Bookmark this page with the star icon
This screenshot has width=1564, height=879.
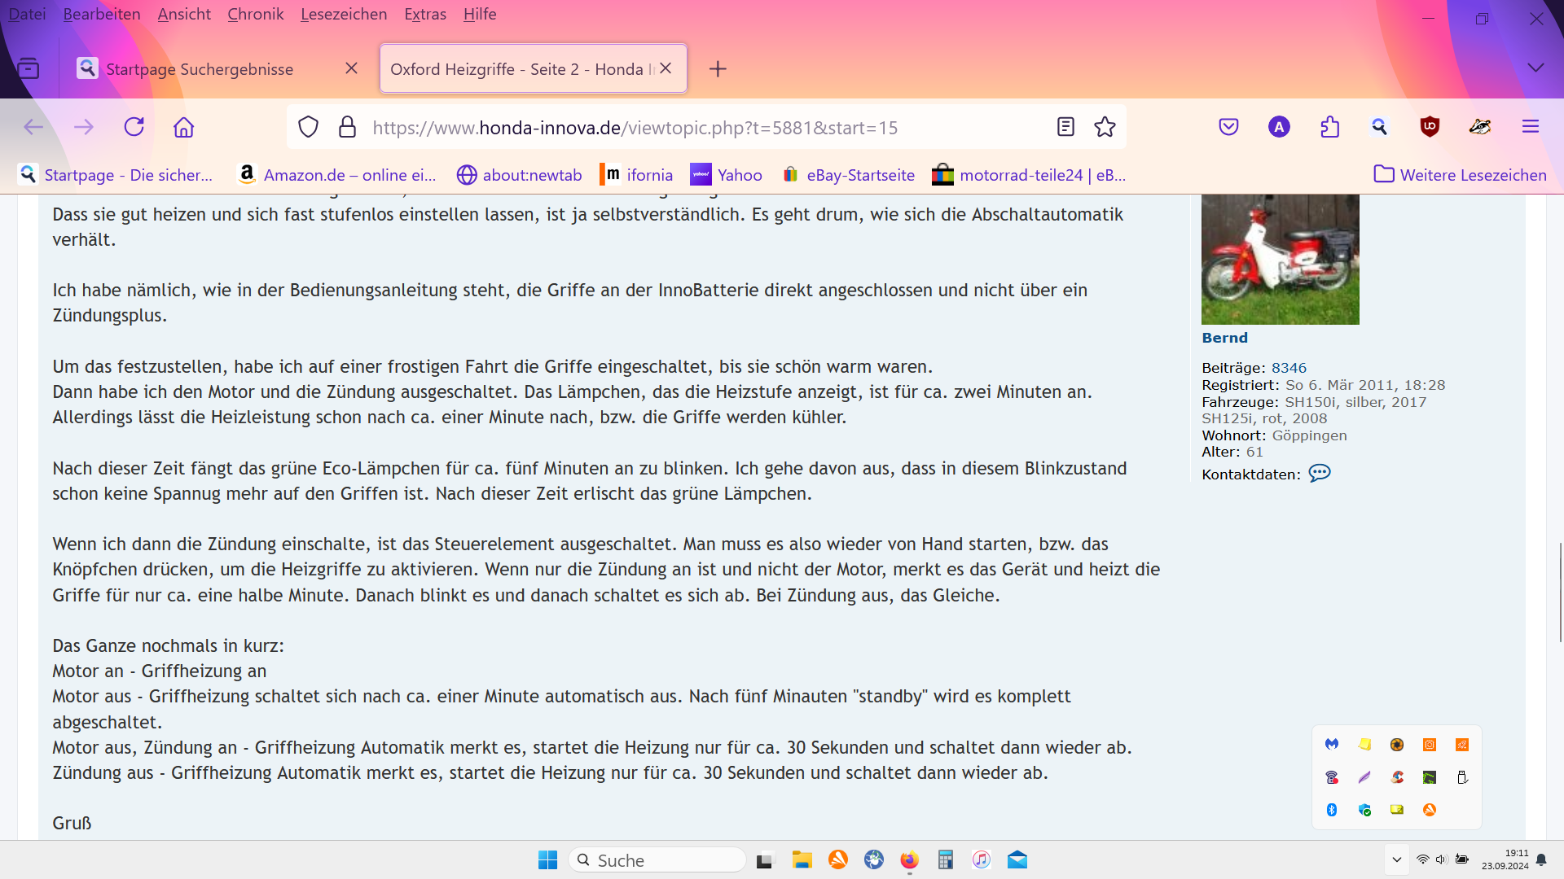[1105, 127]
